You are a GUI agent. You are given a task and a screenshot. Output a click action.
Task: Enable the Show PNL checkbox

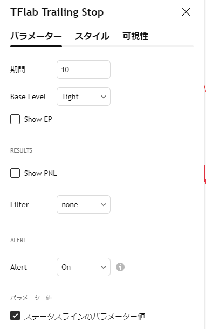click(15, 173)
